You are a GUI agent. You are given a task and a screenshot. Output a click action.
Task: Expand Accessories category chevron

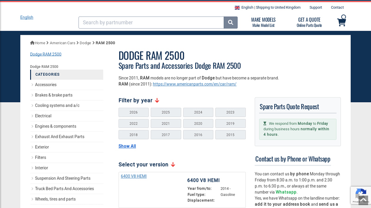click(32, 85)
